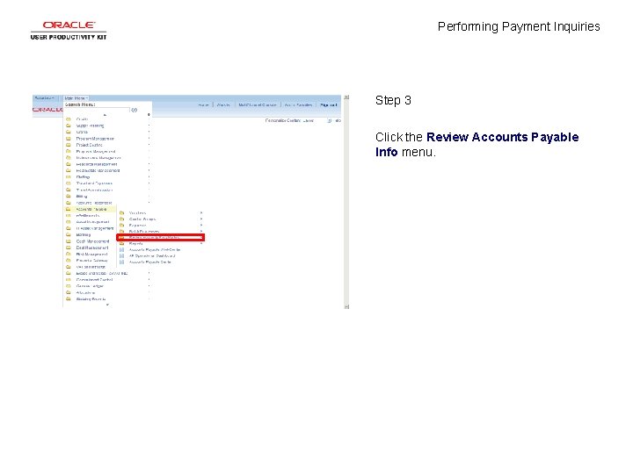The width and height of the screenshot is (633, 474).
Task: Click the Accounts Receivable folder icon
Action: 69,203
